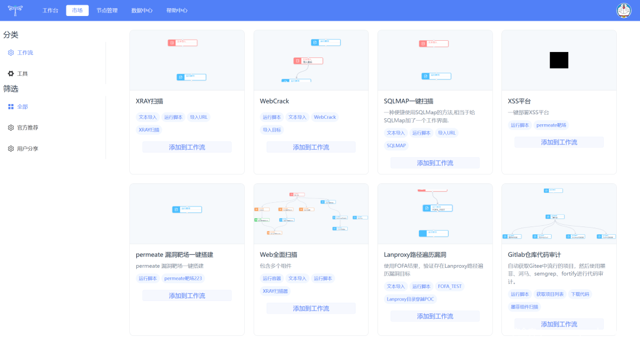Switch to 节点管理 in top navigation

(x=107, y=11)
